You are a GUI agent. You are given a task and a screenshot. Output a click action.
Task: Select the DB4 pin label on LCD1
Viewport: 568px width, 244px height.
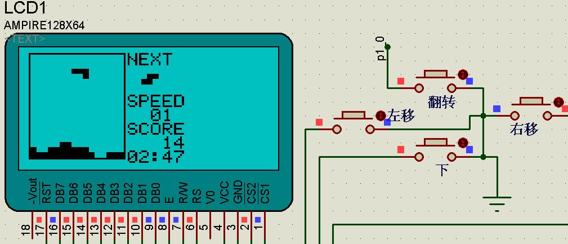pos(101,193)
